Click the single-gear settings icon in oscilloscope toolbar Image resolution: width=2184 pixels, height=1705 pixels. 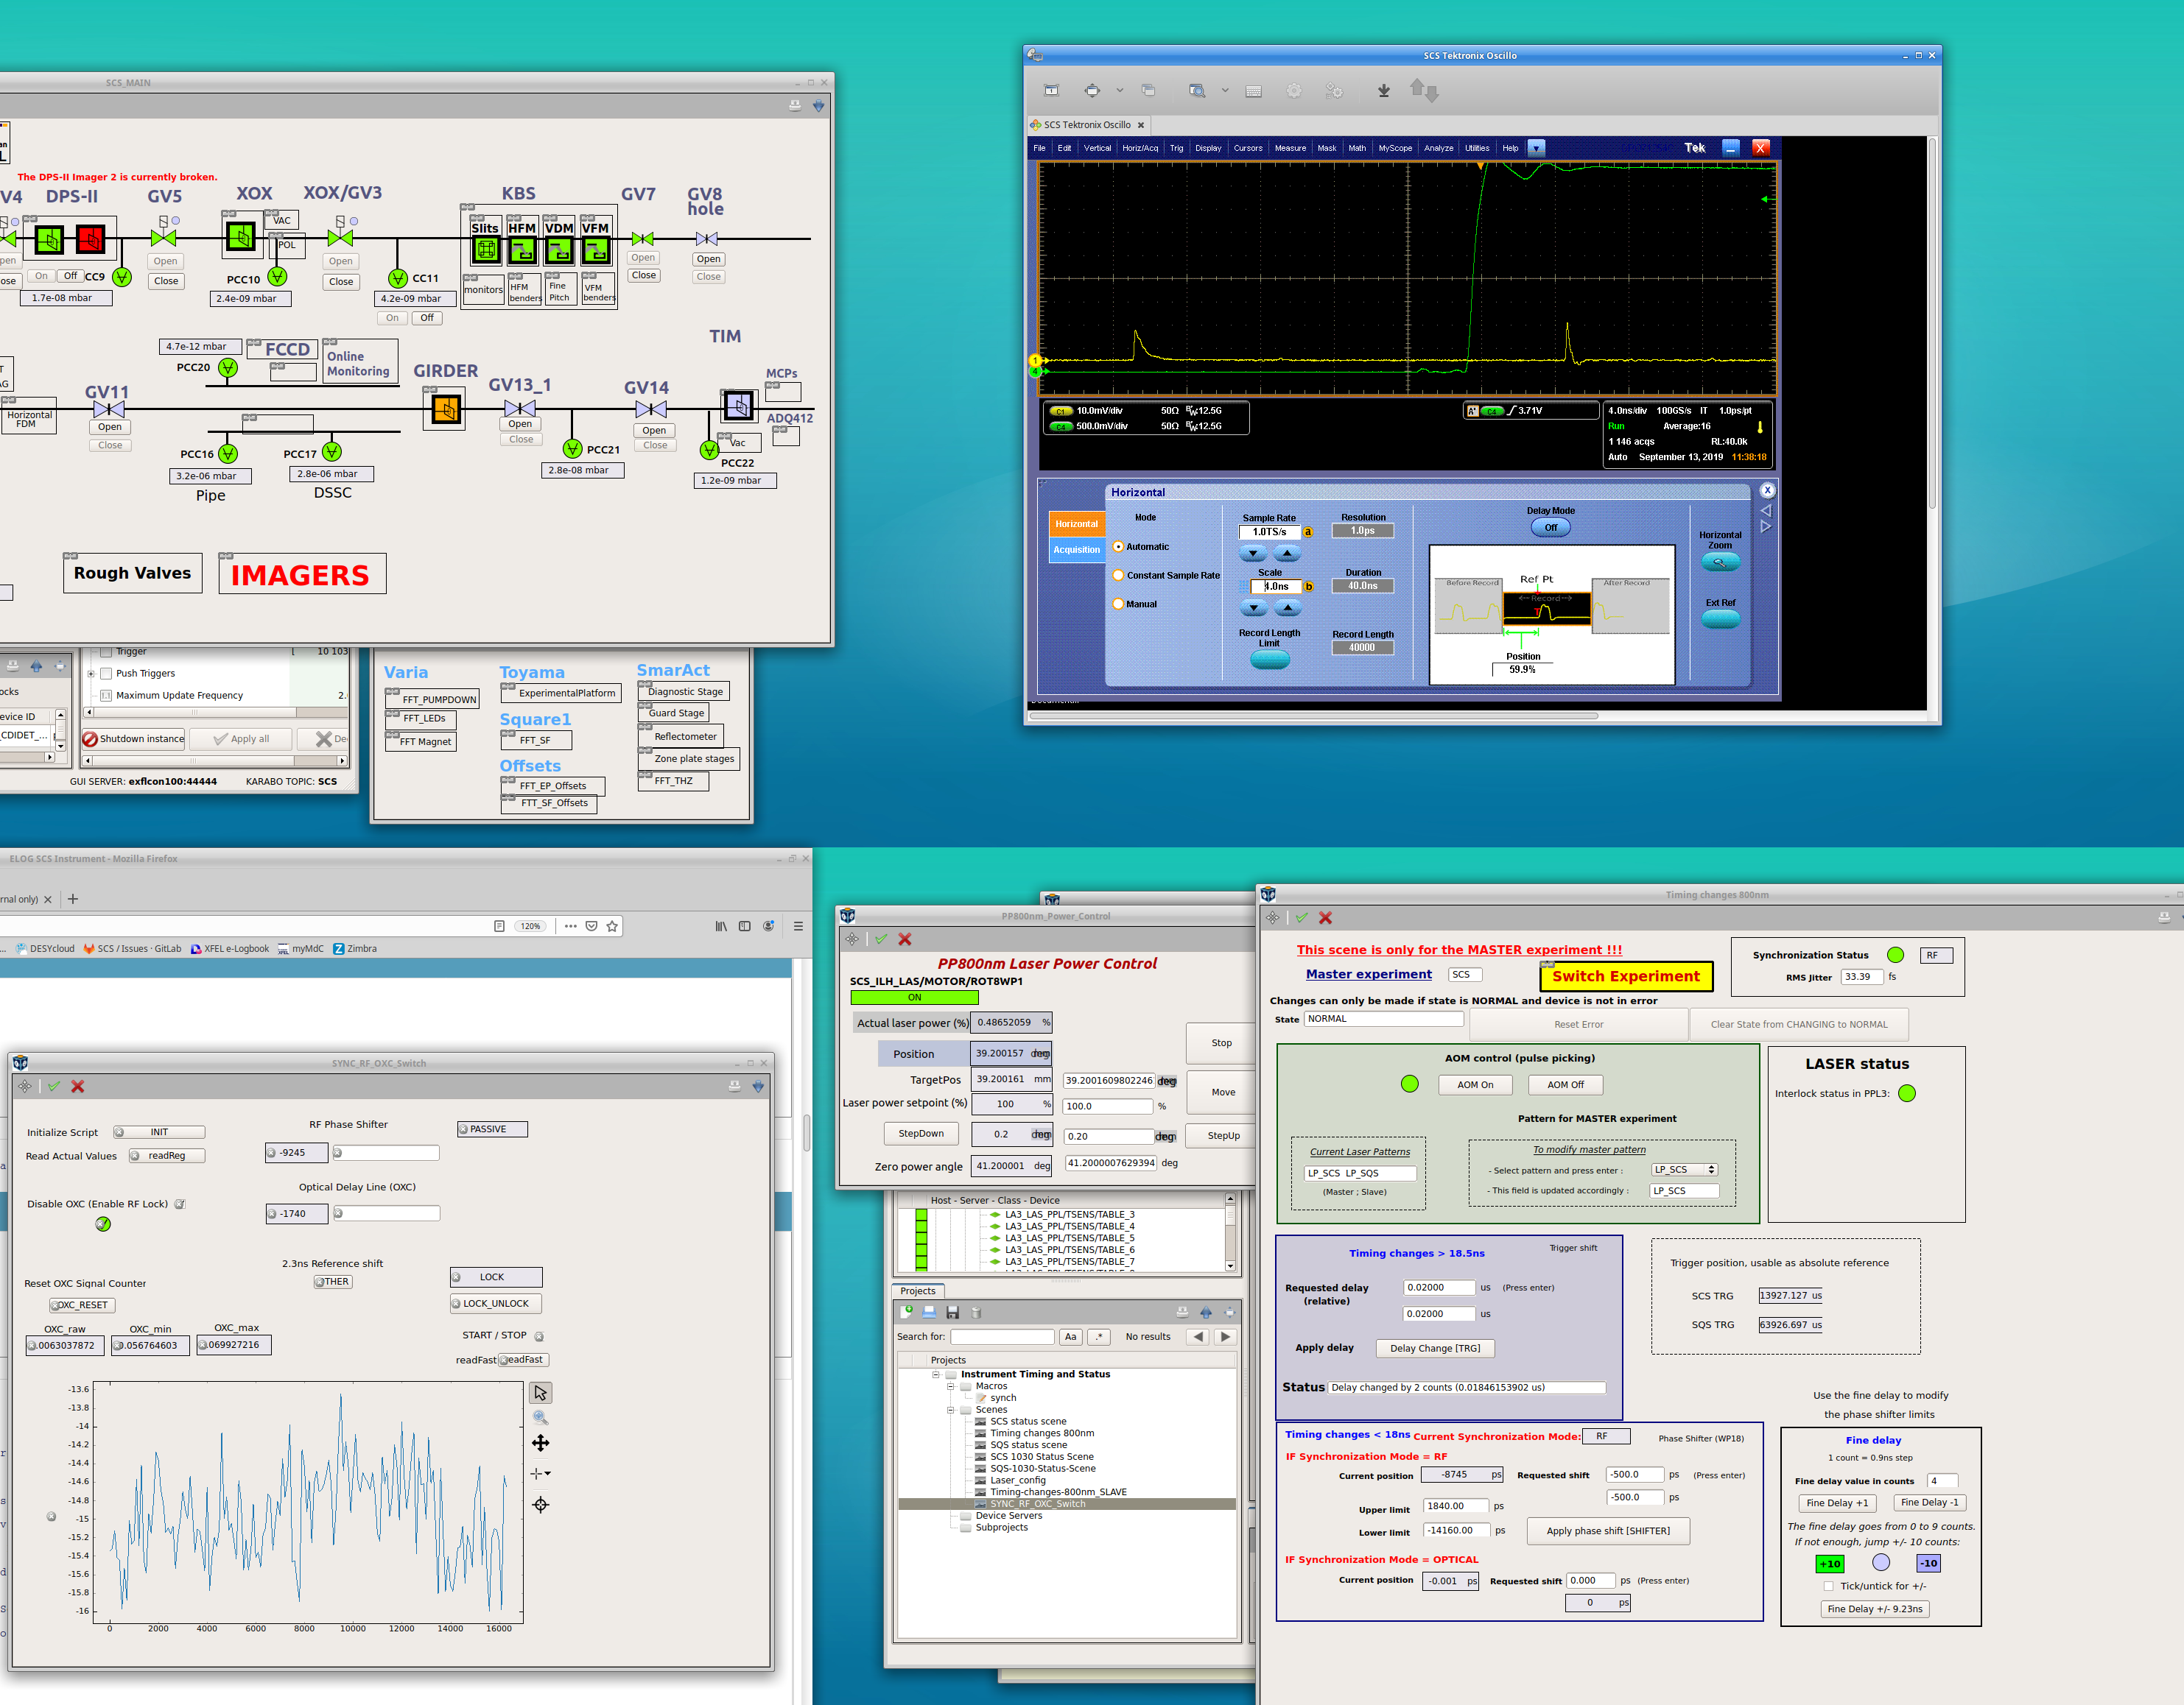click(1294, 91)
